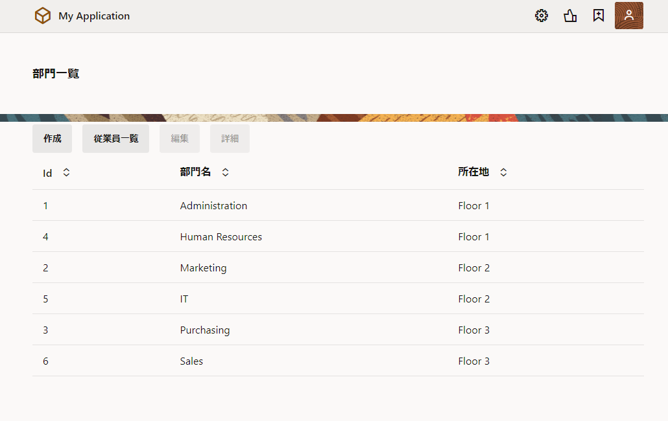Screen dimensions: 668x421
Task: Click the 編集 button
Action: pyautogui.click(x=180, y=139)
